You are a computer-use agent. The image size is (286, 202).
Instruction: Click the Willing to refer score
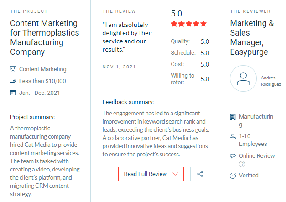coord(205,79)
